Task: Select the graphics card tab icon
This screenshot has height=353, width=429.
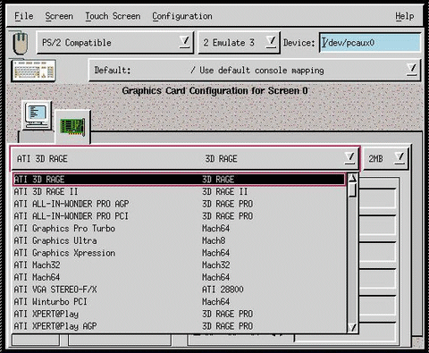Action: click(x=72, y=127)
